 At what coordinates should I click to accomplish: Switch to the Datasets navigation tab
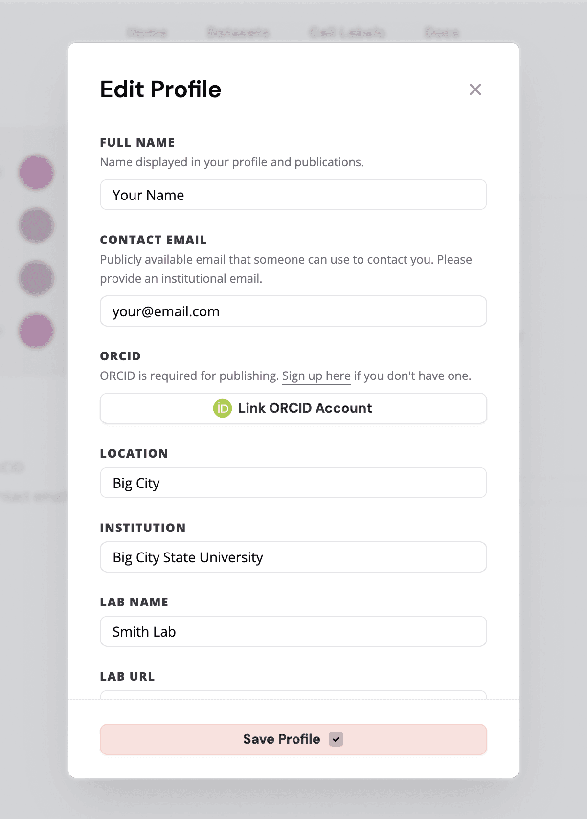tap(238, 32)
